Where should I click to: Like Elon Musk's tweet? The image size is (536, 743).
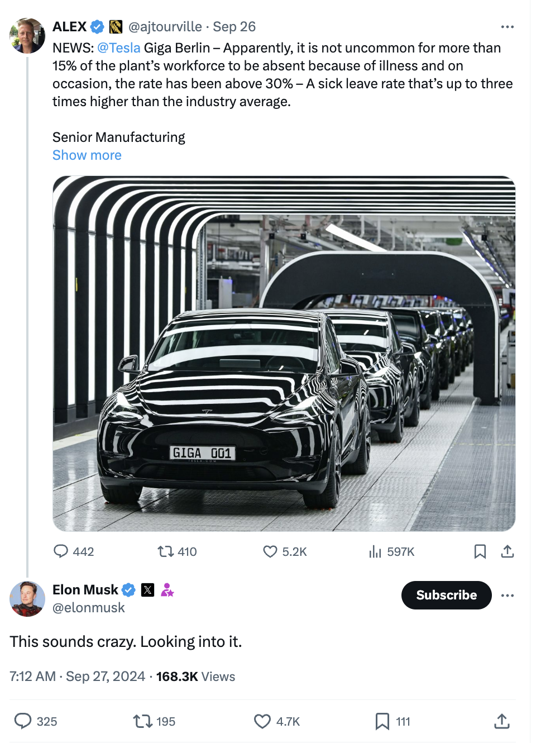(262, 721)
